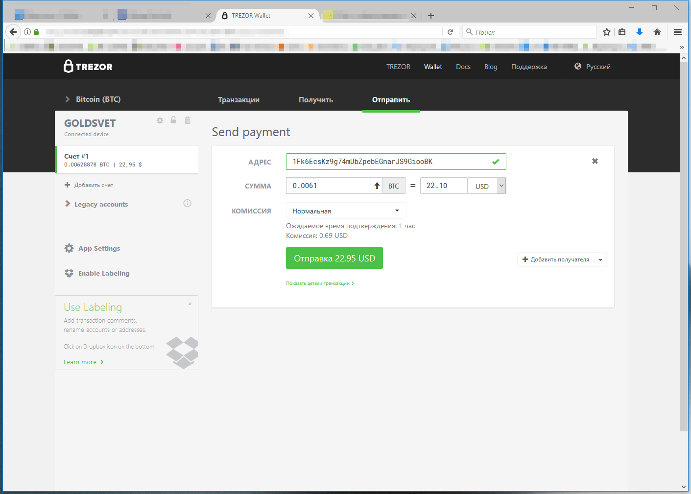Click the GOLDSVET device name
Image resolution: width=691 pixels, height=494 pixels.
90,123
